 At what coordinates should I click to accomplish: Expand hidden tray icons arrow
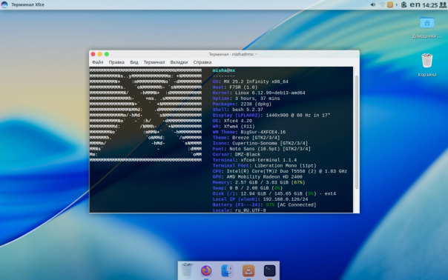tap(397, 4)
